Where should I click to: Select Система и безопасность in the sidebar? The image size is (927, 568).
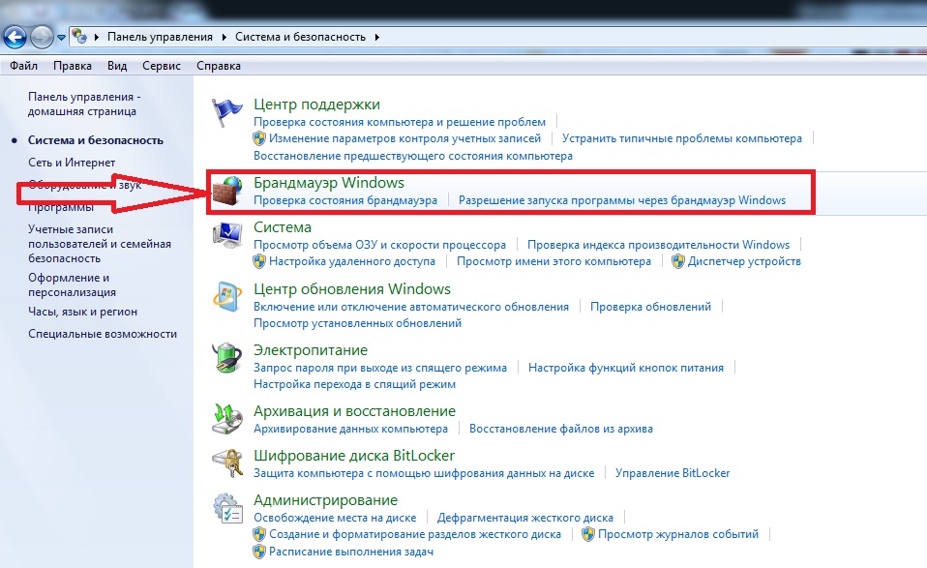(x=96, y=140)
